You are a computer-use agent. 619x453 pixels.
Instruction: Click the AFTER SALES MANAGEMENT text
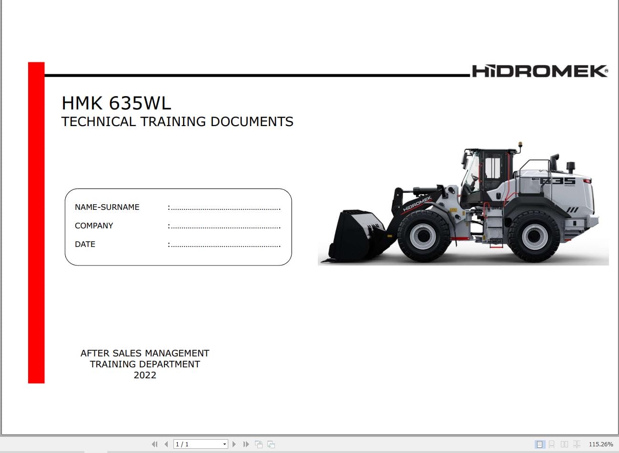pyautogui.click(x=145, y=353)
